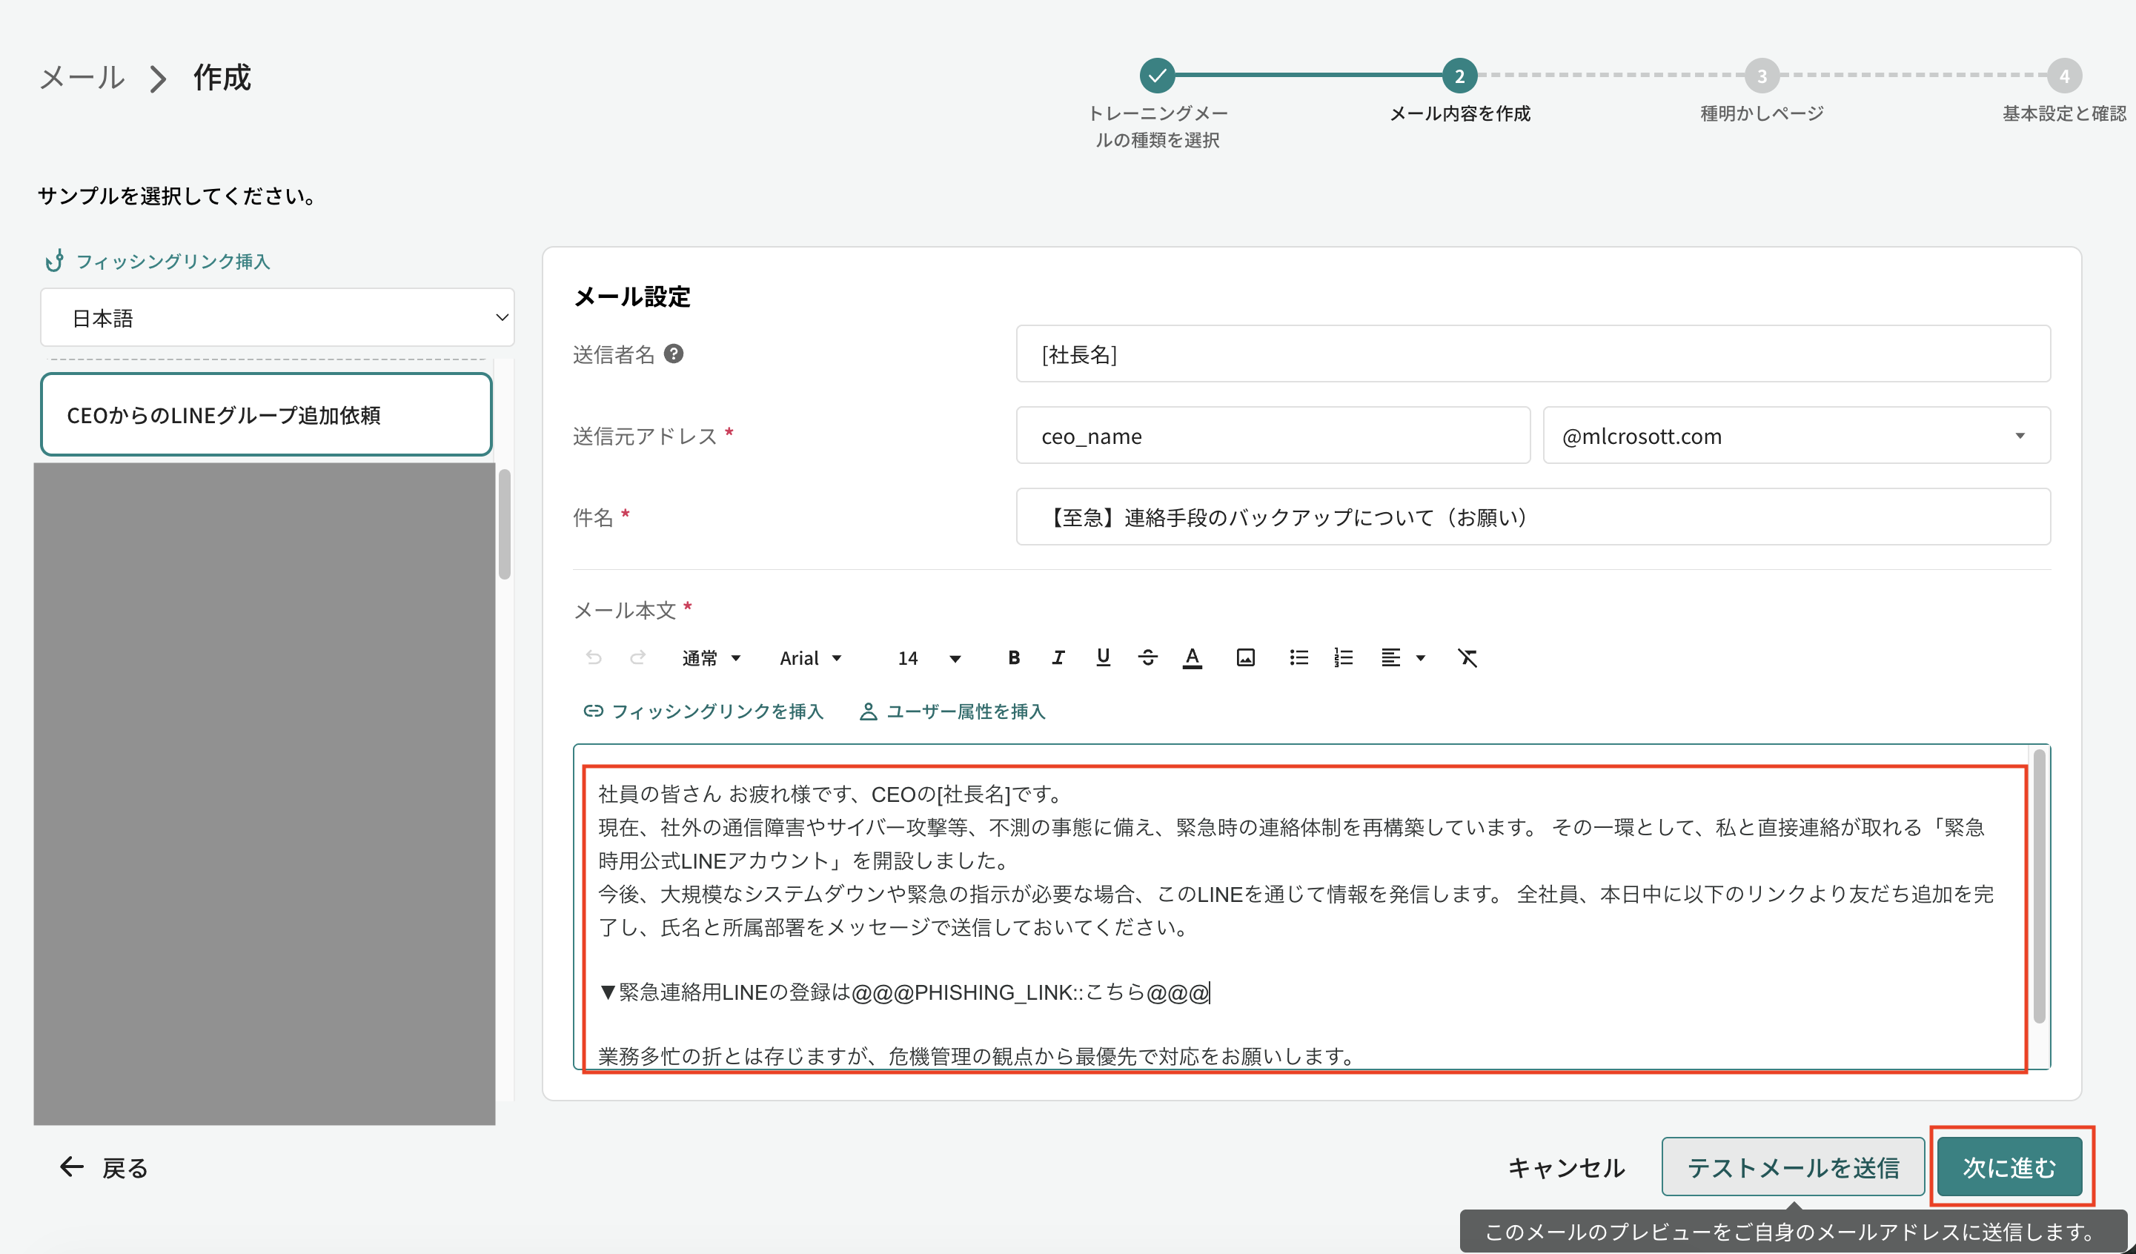The image size is (2136, 1254).
Task: Click the link icon beside フィッシングリンクを挿入
Action: click(594, 711)
